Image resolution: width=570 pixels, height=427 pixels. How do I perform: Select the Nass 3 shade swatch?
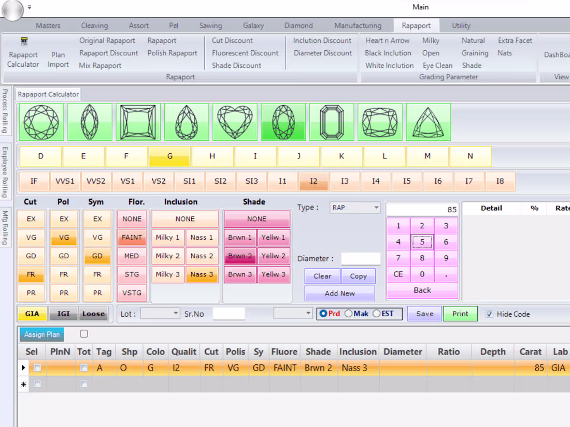(x=202, y=274)
